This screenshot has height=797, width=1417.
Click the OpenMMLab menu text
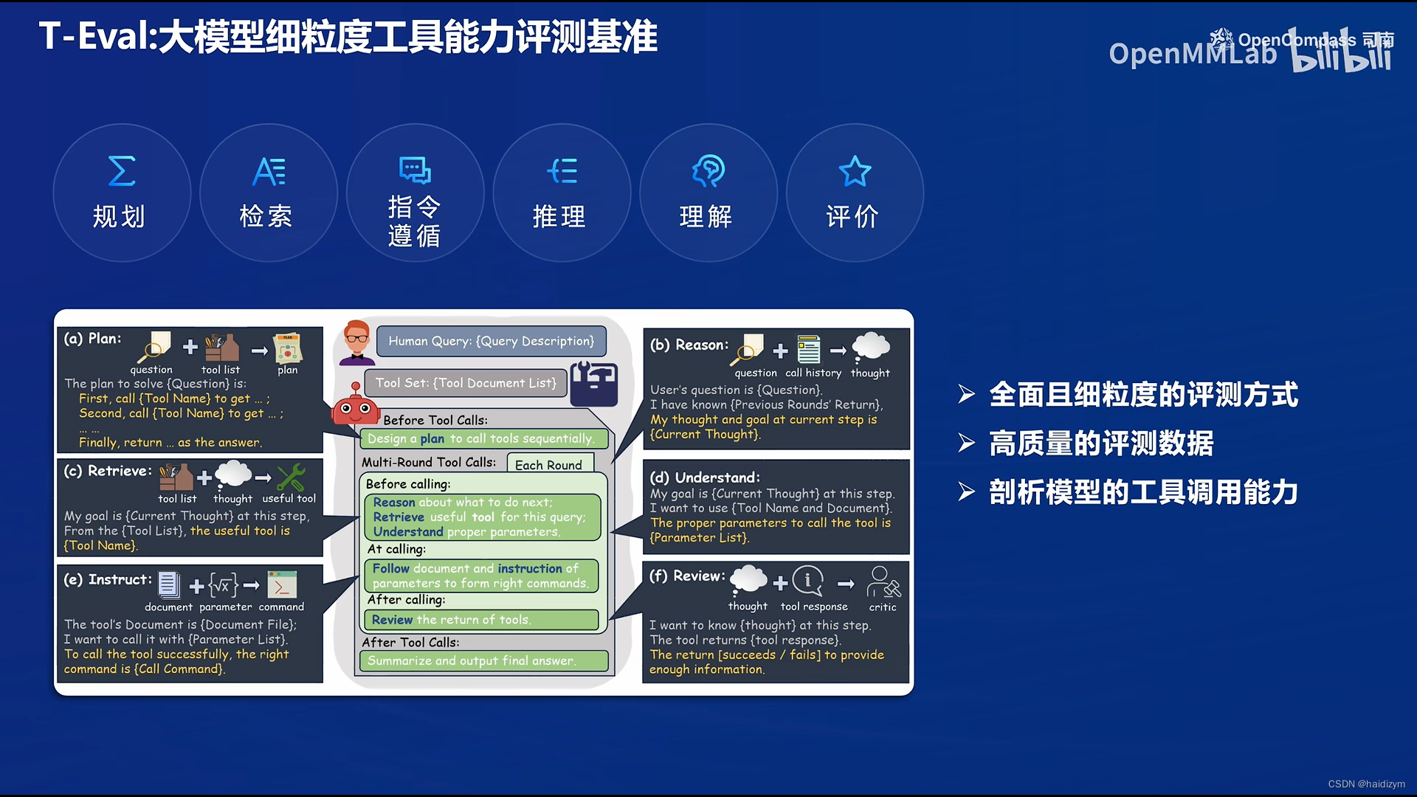1193,54
